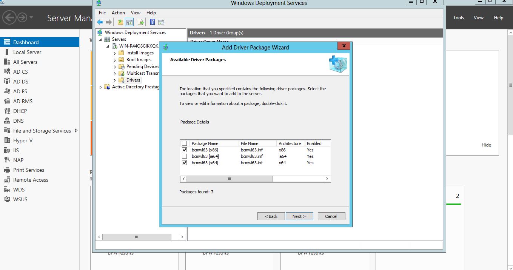Click the Architecture column header

click(290, 143)
